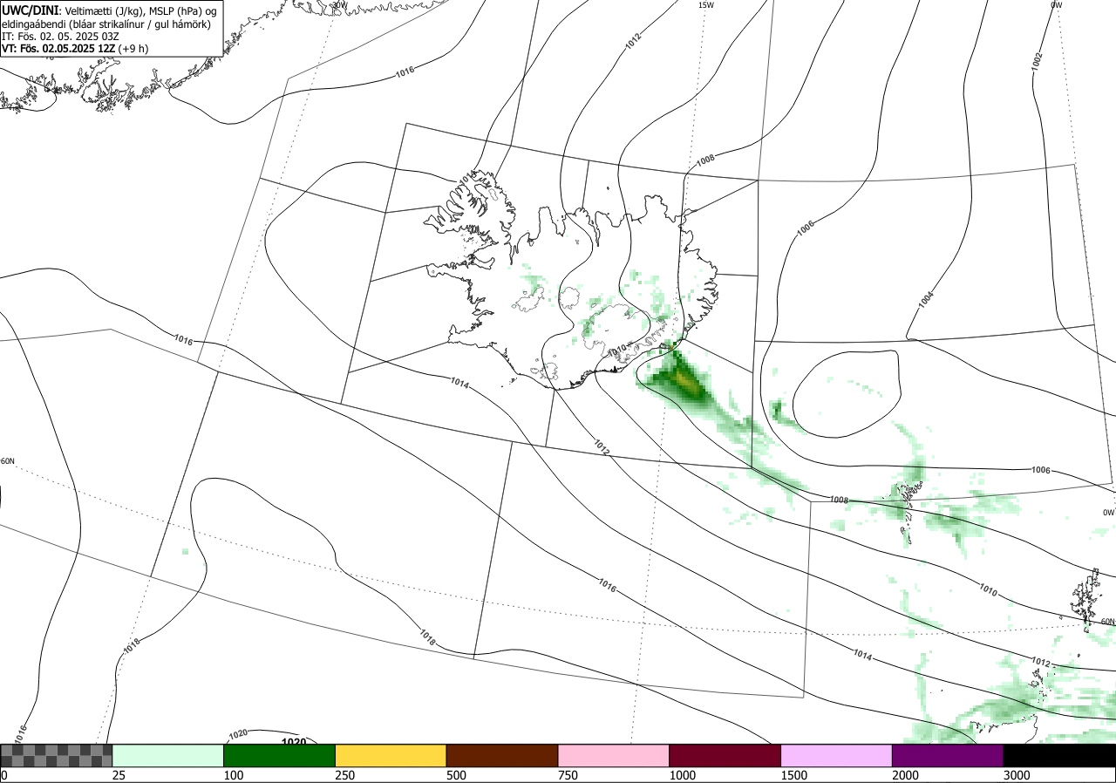1116x783 pixels.
Task: Click the legend value '1500'
Action: pyautogui.click(x=793, y=775)
